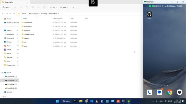Image resolution: width=186 pixels, height=104 pixels.
Task: Click the taskbar Search box
Action: point(67,101)
